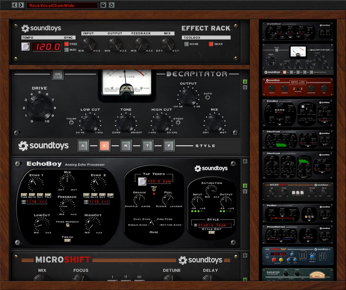The height and width of the screenshot is (290, 346).
Task: Click the Soundtoys logo on the Effect Rack
Action: coord(42,28)
